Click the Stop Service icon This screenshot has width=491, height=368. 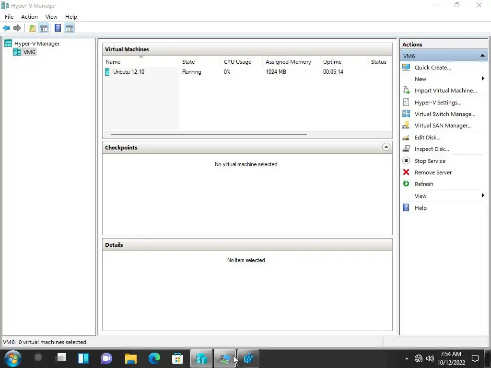[406, 161]
